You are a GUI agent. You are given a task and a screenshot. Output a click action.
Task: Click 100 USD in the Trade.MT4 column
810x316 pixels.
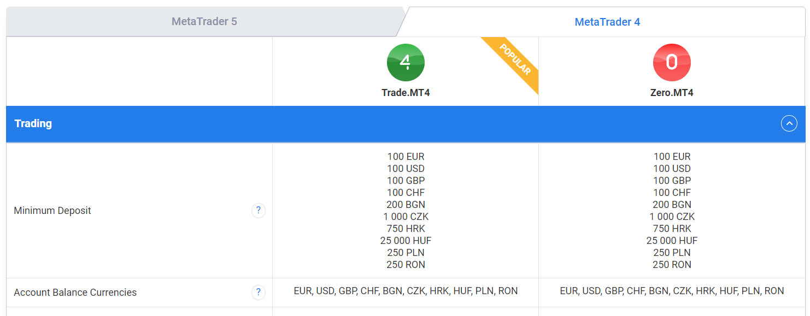coord(406,169)
